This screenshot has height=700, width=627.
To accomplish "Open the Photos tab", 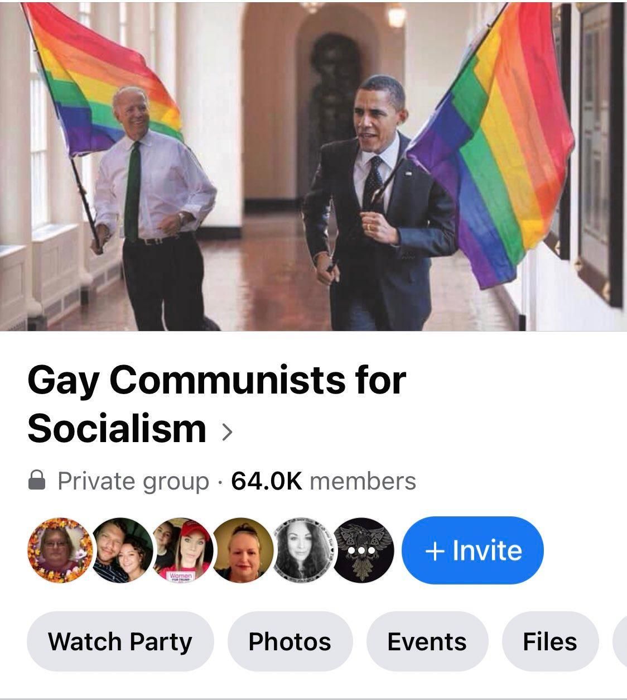I will coord(290,641).
